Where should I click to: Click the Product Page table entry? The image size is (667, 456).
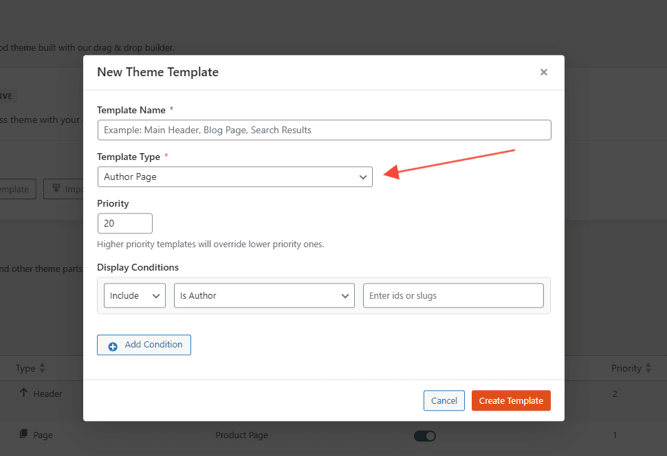click(241, 435)
